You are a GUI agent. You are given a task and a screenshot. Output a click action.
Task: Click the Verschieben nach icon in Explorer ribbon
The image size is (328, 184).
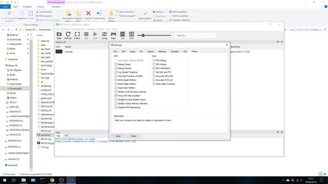pyautogui.click(x=68, y=13)
